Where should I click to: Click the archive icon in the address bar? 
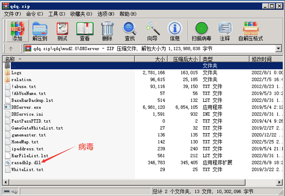28,49
